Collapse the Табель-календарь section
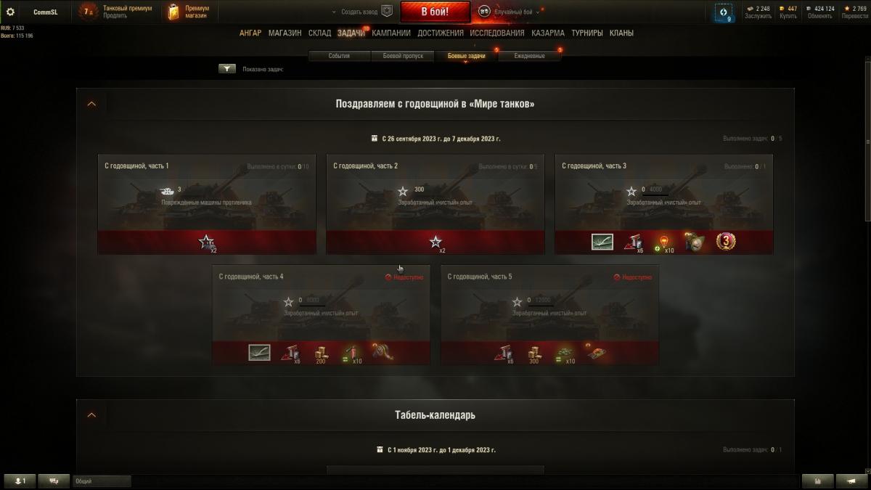This screenshot has height=490, width=871. point(91,415)
